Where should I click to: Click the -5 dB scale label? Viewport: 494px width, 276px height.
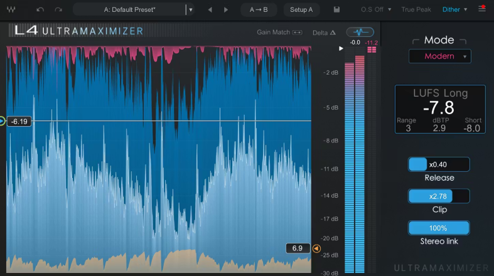[331, 108]
